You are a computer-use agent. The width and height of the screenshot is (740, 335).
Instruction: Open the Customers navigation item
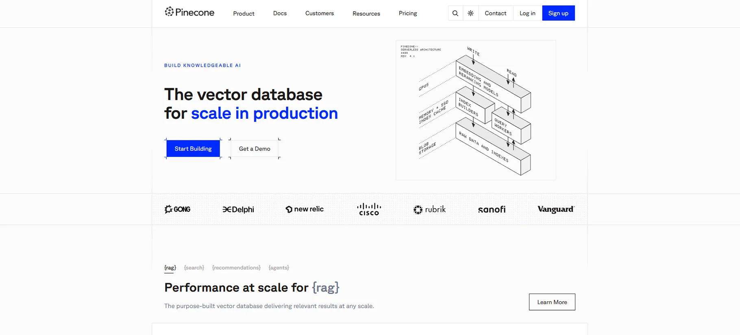point(320,13)
